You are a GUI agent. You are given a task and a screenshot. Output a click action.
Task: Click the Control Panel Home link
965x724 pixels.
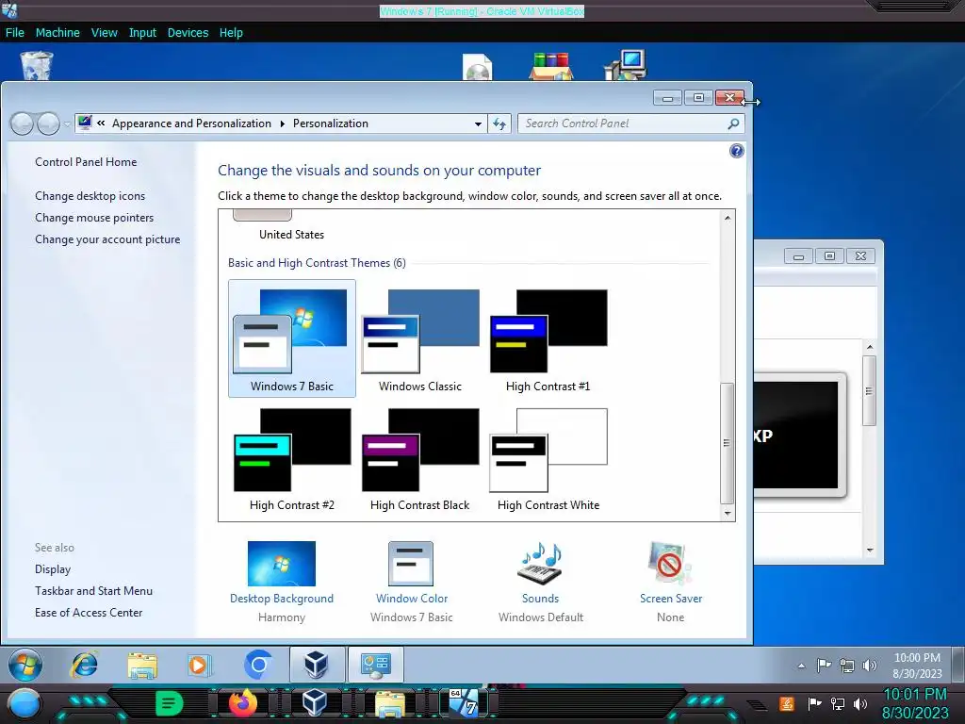point(86,162)
